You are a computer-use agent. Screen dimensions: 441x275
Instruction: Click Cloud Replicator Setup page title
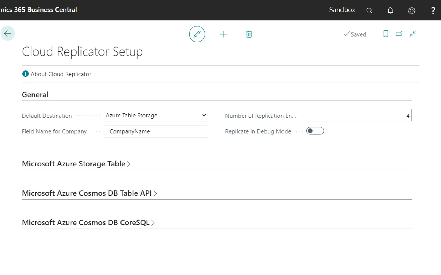click(82, 52)
